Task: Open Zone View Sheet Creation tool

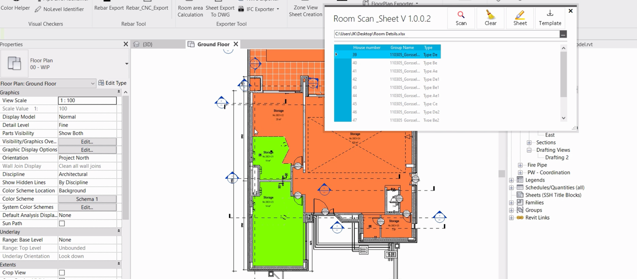Action: pyautogui.click(x=305, y=11)
